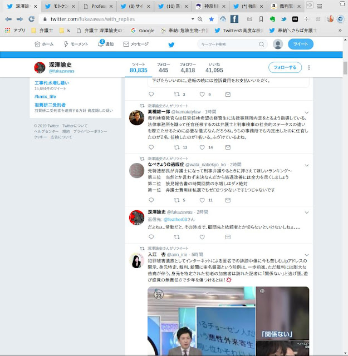
Task: Click the browser forward arrow
Action: [20, 19]
